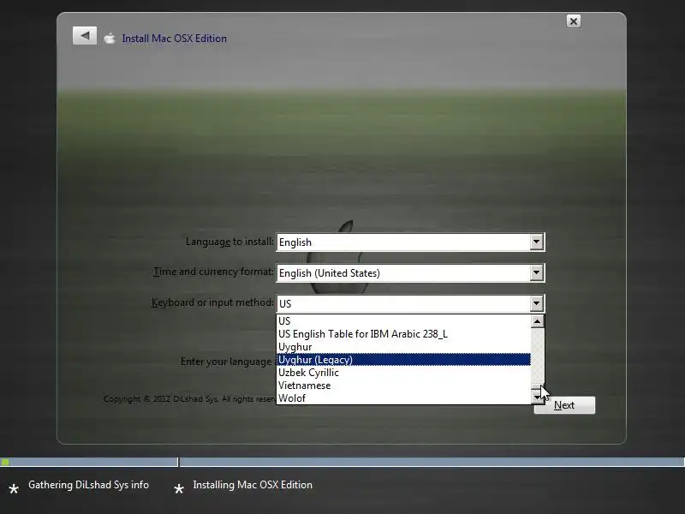Select Wolof from the keyboard list
Viewport: 685px width, 514px height.
(403, 398)
